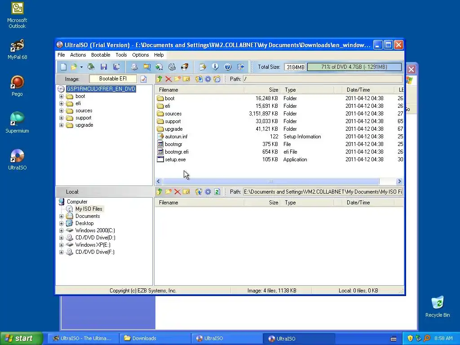
Task: Expand the support folder tree node
Action: point(61,118)
